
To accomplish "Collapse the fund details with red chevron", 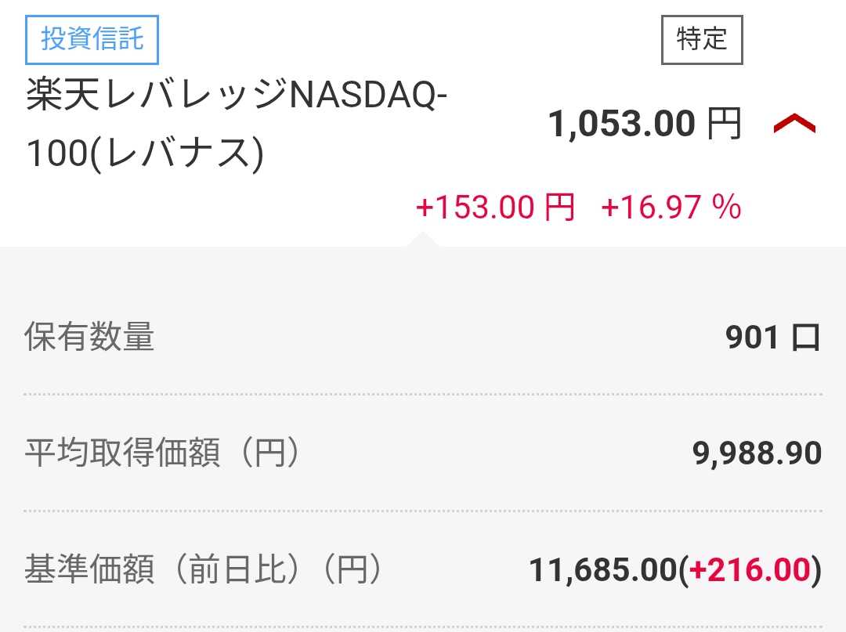I will 794,124.
